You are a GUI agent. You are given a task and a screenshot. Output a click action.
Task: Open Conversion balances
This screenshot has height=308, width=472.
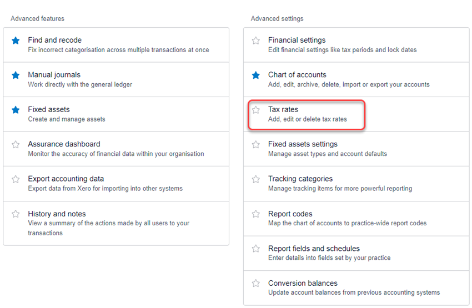tap(356, 288)
